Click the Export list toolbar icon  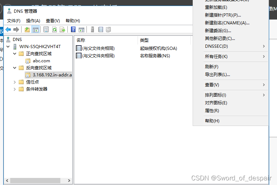pyautogui.click(x=62, y=30)
